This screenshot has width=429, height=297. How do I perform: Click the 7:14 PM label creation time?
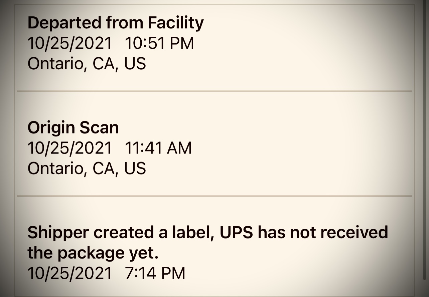[x=155, y=273]
